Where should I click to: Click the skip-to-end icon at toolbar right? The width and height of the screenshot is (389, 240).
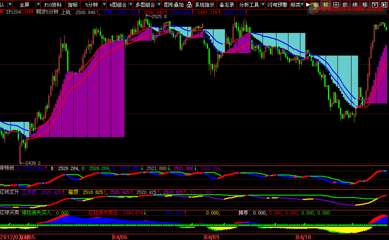pyautogui.click(x=384, y=5)
